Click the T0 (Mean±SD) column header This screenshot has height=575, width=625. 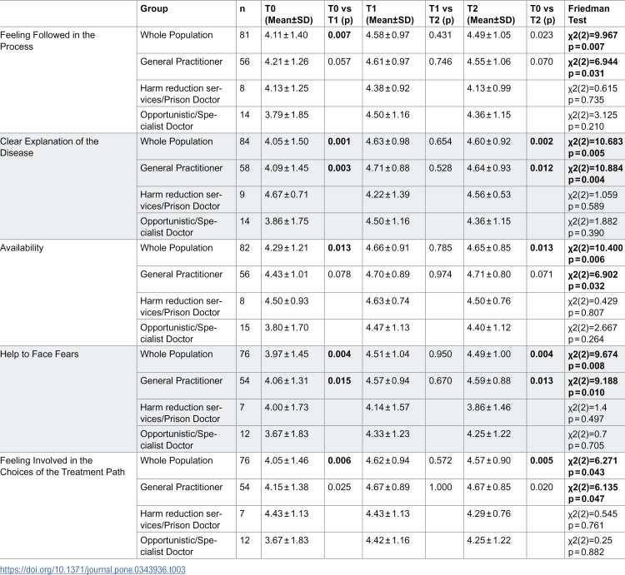click(x=288, y=14)
